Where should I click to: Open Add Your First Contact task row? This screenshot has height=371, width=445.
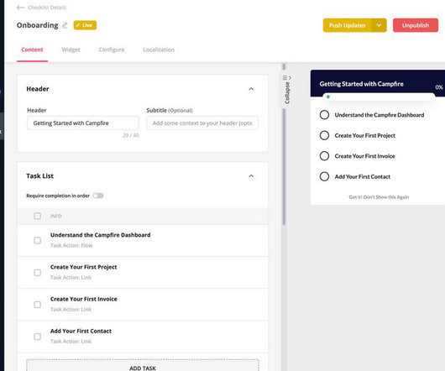click(x=143, y=337)
